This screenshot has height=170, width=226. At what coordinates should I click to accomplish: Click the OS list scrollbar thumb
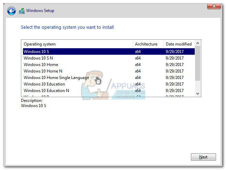click(198, 63)
